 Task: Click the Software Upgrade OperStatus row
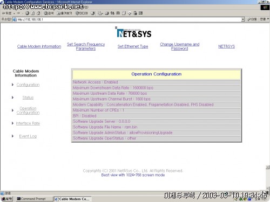[x=157, y=138]
